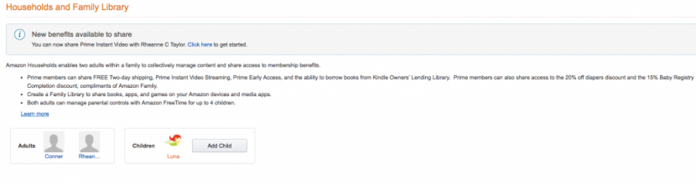Screen dimensions: 696x184
Task: Select Conner's adult profile avatar
Action: (x=54, y=142)
